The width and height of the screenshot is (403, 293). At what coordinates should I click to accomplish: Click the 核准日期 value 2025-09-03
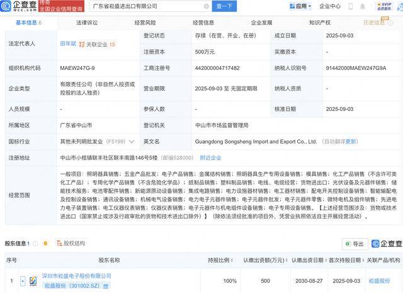[339, 109]
